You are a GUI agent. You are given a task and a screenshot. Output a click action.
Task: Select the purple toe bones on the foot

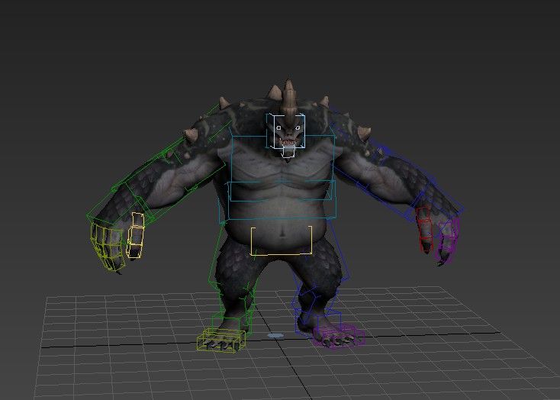tap(339, 335)
